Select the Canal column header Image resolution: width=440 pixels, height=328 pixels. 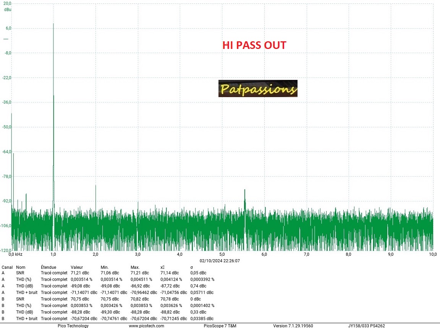pos(7,267)
